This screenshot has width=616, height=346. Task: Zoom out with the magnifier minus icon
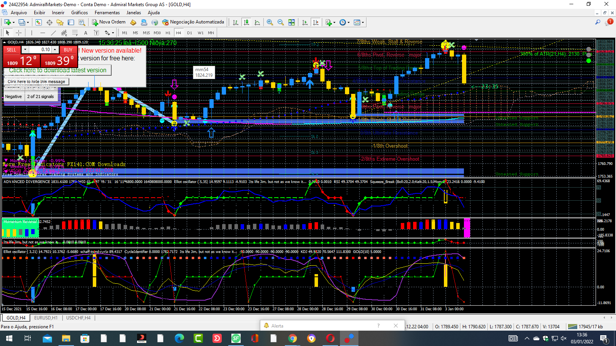click(280, 22)
